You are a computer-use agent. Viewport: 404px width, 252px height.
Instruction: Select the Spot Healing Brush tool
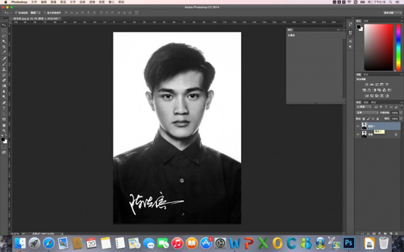[4, 59]
